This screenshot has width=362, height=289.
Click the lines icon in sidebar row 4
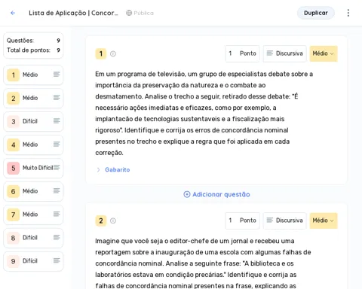click(x=57, y=144)
